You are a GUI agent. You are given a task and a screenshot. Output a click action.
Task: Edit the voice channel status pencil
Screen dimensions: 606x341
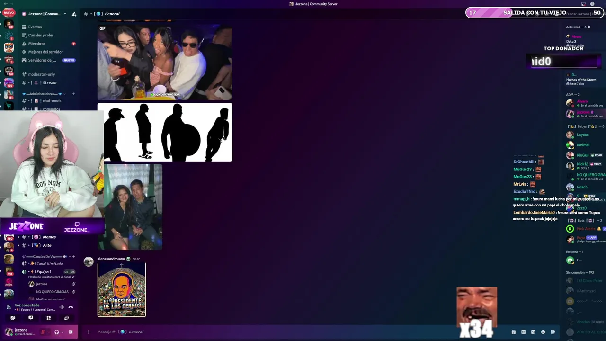(x=73, y=277)
